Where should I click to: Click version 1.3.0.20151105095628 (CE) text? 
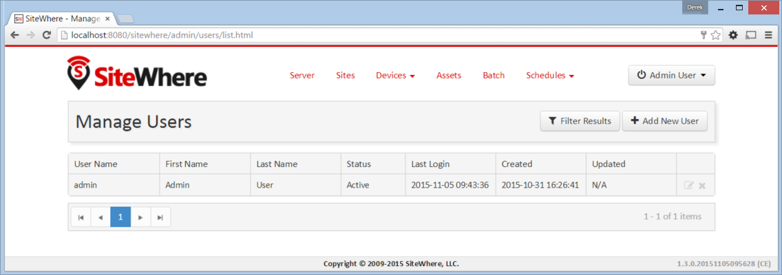coord(724,263)
